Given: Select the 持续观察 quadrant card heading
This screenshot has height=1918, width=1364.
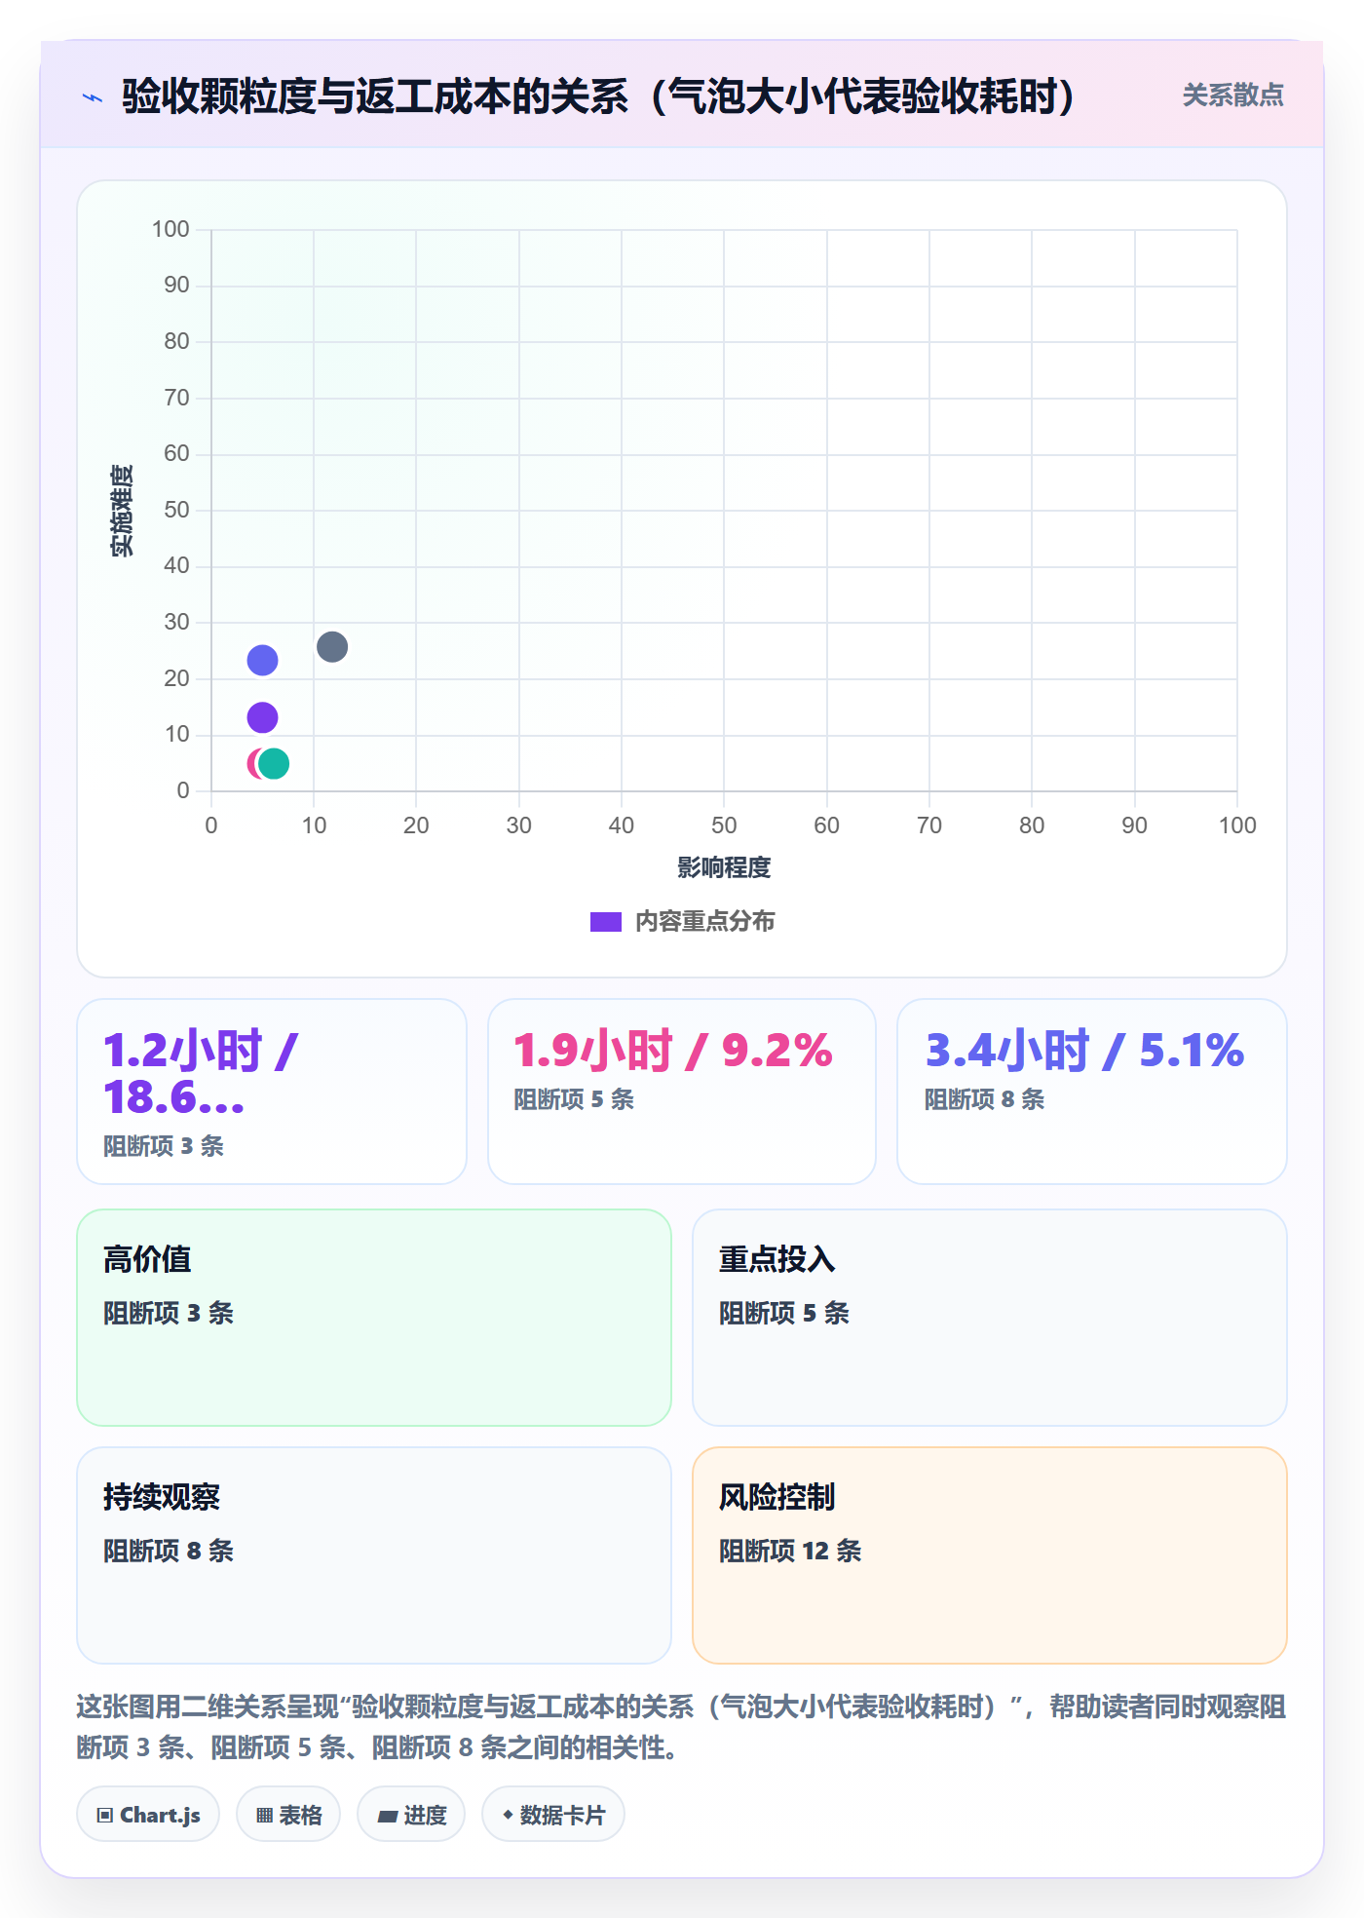Looking at the screenshot, I should click(x=162, y=1497).
